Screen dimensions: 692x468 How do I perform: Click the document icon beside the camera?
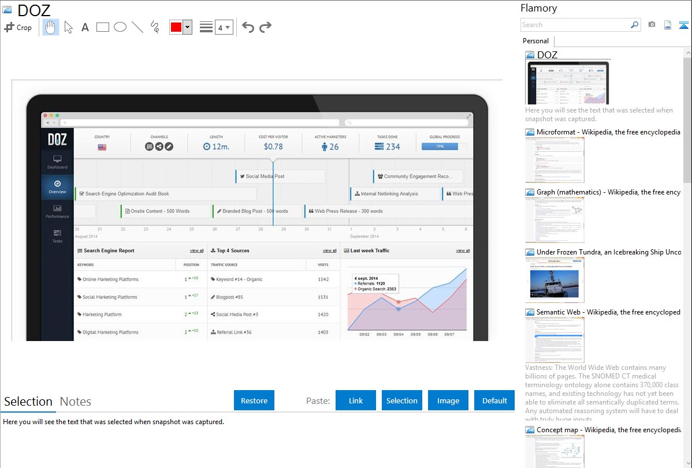pos(668,25)
